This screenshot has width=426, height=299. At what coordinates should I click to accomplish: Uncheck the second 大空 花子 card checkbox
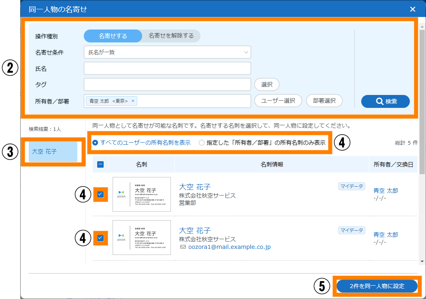[x=100, y=238]
